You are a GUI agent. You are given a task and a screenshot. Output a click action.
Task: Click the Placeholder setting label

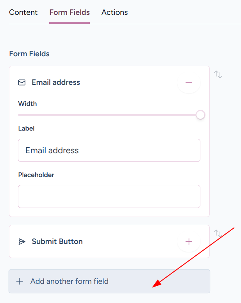(36, 175)
